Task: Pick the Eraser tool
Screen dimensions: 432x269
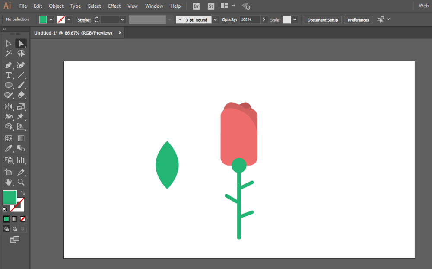Action: click(x=21, y=95)
